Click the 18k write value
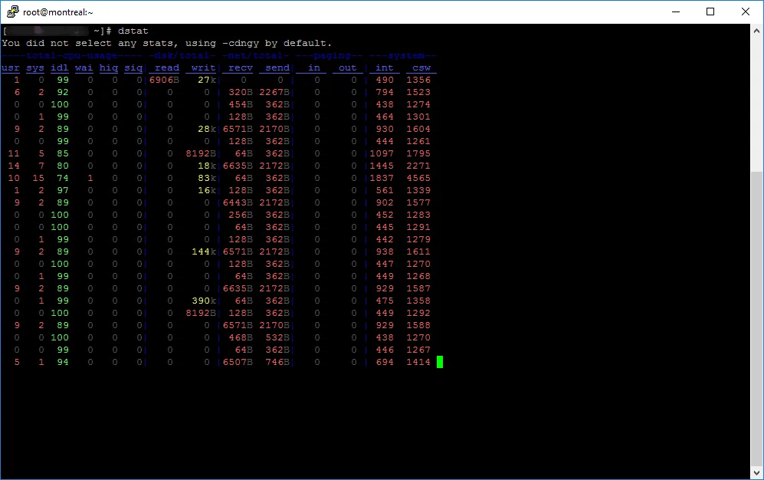The image size is (764, 480). pyautogui.click(x=207, y=166)
